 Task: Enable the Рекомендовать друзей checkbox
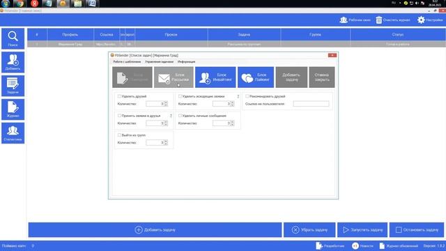[247, 96]
